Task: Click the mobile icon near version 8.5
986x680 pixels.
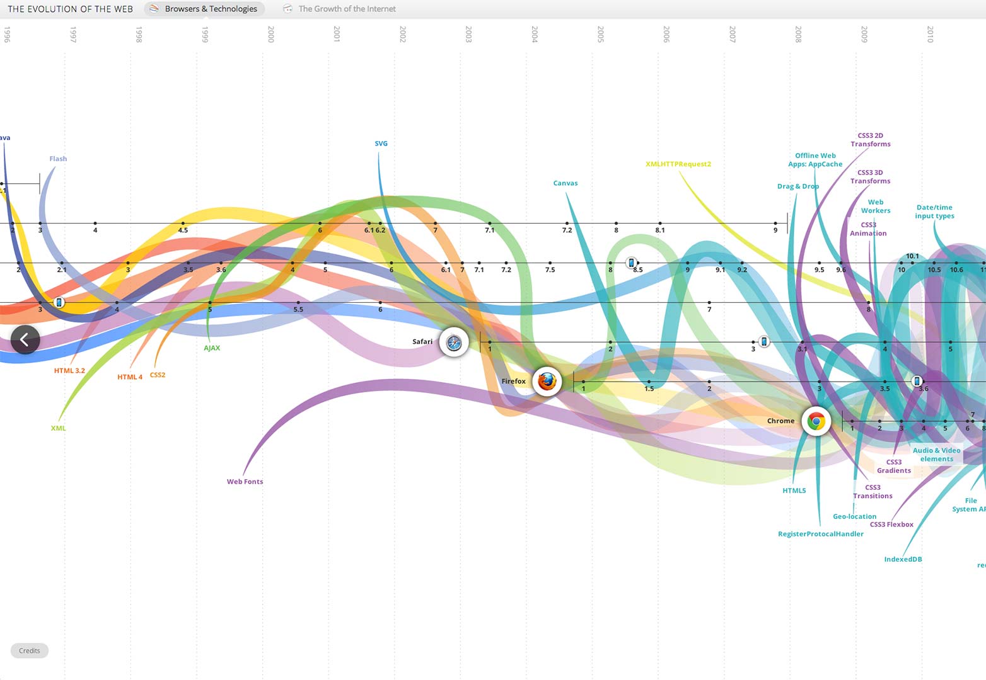Action: [x=631, y=263]
